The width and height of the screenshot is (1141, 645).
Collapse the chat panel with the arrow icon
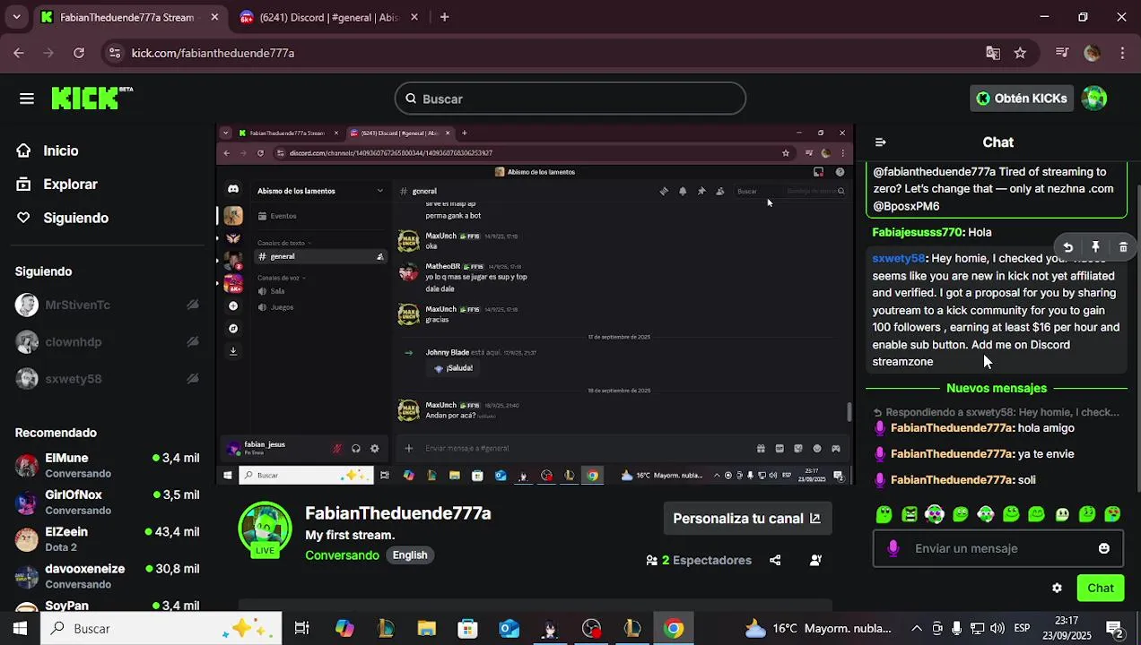880,142
